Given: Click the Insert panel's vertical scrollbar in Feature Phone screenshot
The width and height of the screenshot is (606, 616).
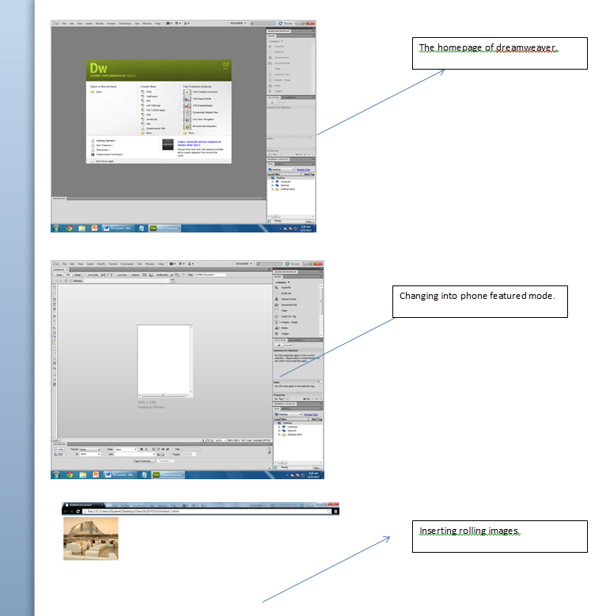Looking at the screenshot, I should [321, 310].
